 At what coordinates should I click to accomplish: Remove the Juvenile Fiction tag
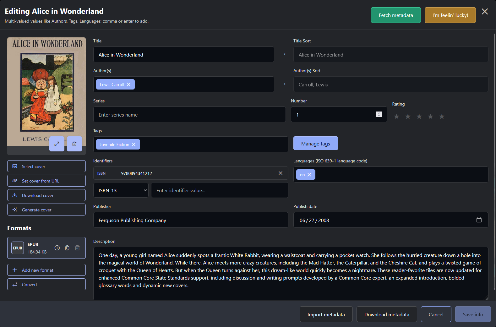pyautogui.click(x=134, y=144)
